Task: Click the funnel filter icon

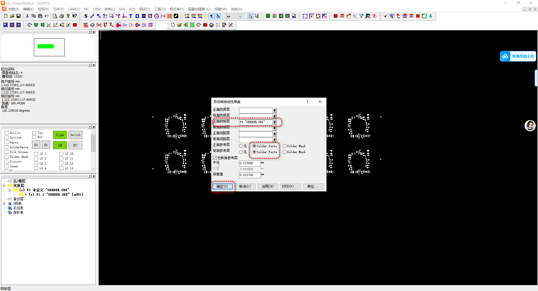Action: pyautogui.click(x=361, y=16)
